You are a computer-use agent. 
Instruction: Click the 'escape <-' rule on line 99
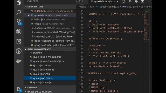(107, 63)
